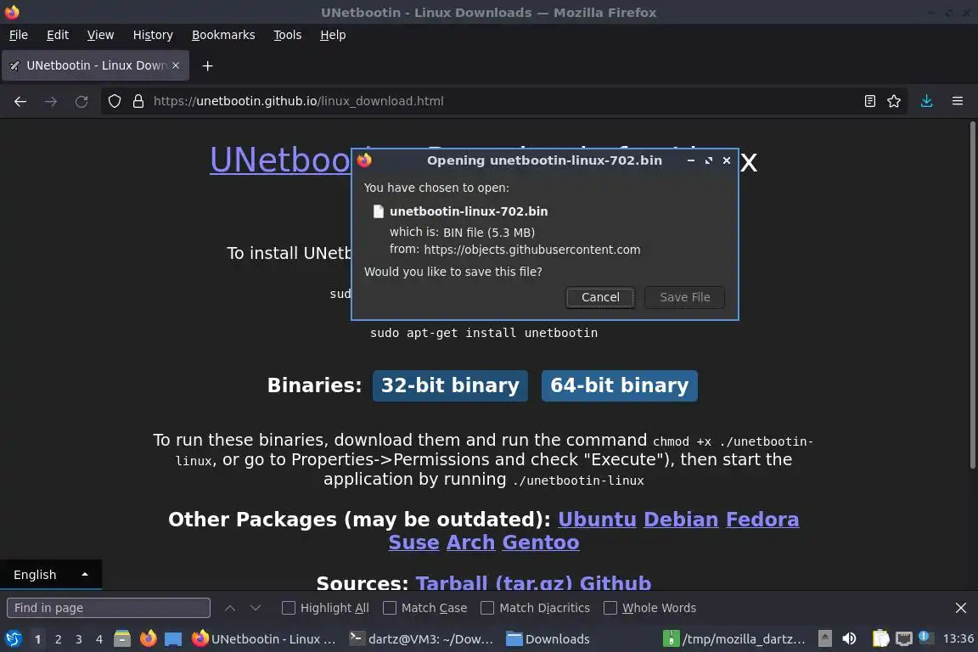Open the File menu
Viewport: 978px width, 652px height.
pos(18,35)
